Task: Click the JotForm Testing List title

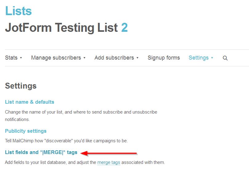Action: coord(61,28)
